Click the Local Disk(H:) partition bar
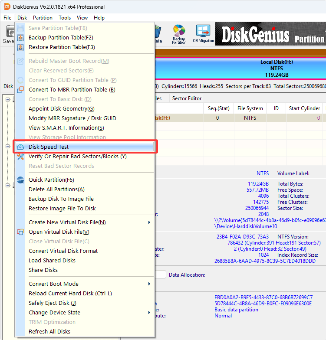326x340 pixels. point(240,69)
